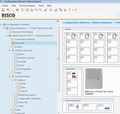Select the detector icon in zone 04
The width and height of the screenshot is (120, 114).
tap(115, 36)
